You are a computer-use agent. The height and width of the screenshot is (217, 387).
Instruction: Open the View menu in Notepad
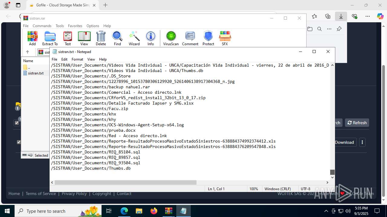click(x=91, y=59)
